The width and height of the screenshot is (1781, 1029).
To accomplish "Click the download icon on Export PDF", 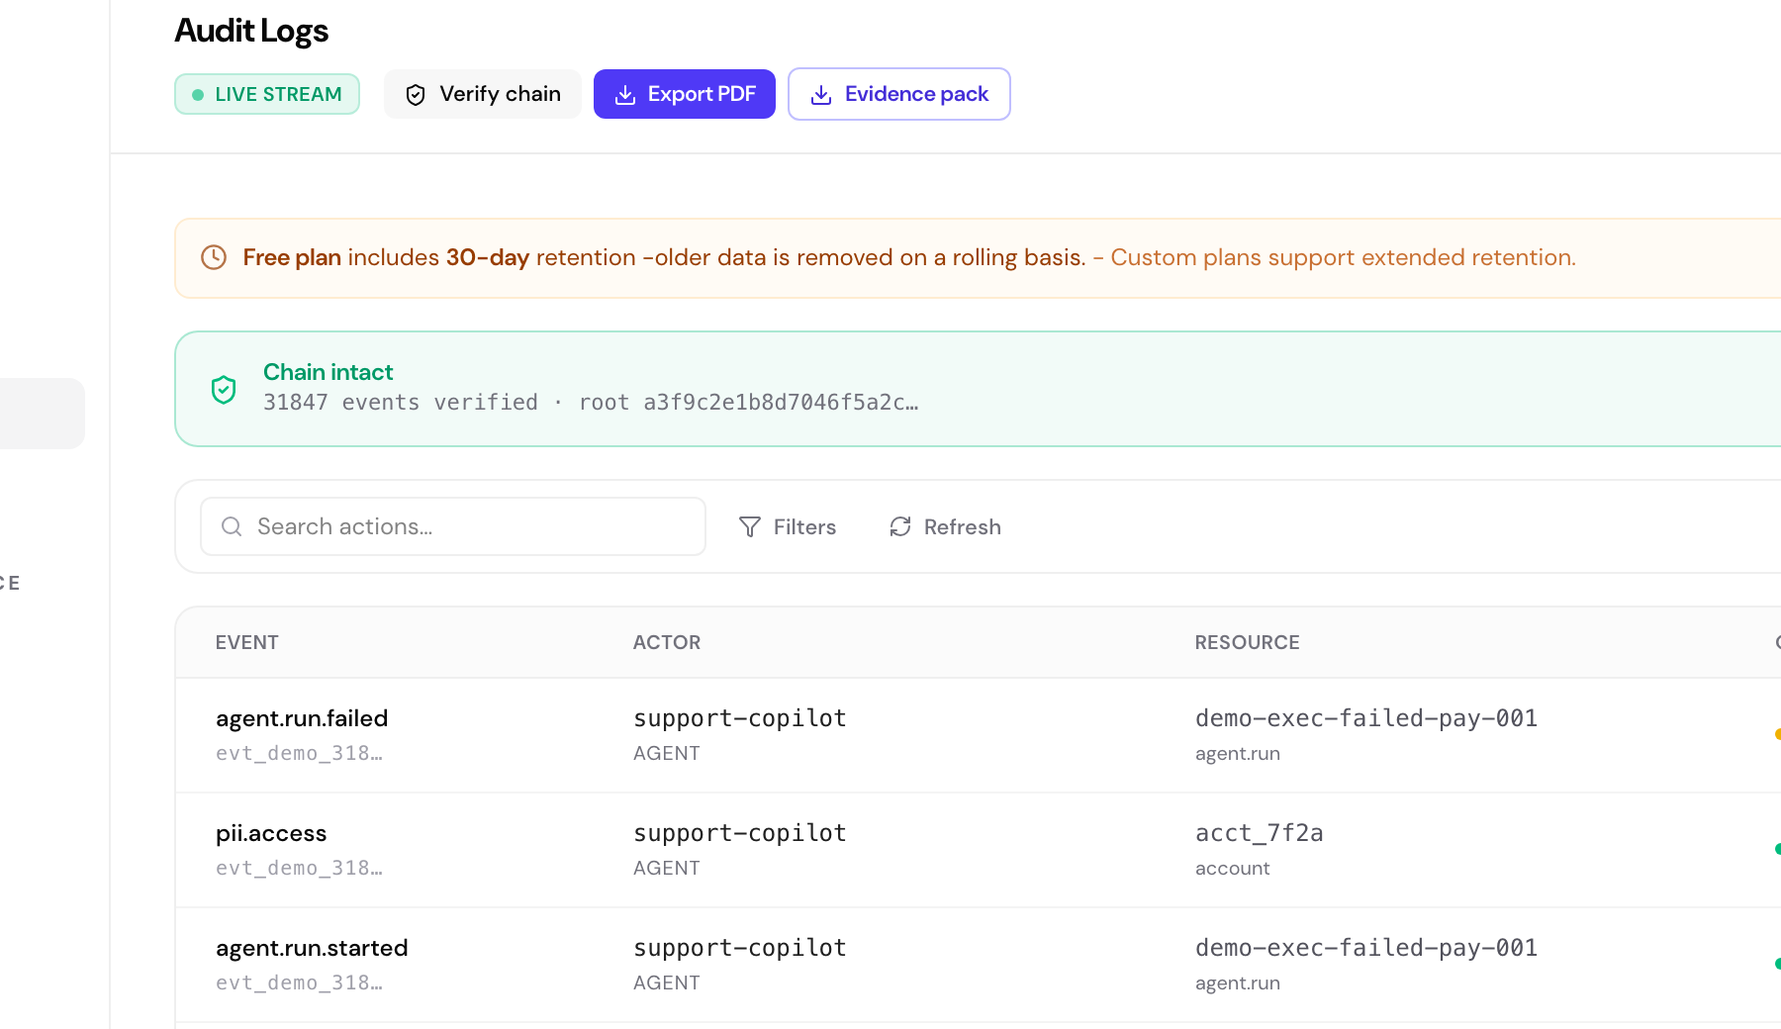I will pos(625,94).
